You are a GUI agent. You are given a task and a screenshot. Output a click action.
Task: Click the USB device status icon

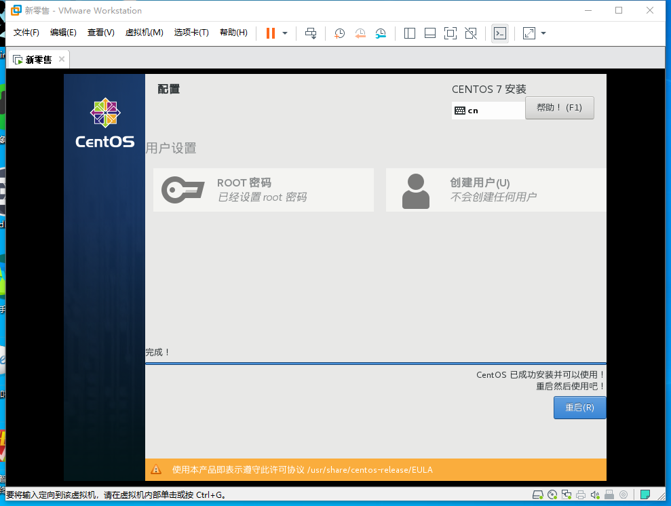click(x=609, y=496)
